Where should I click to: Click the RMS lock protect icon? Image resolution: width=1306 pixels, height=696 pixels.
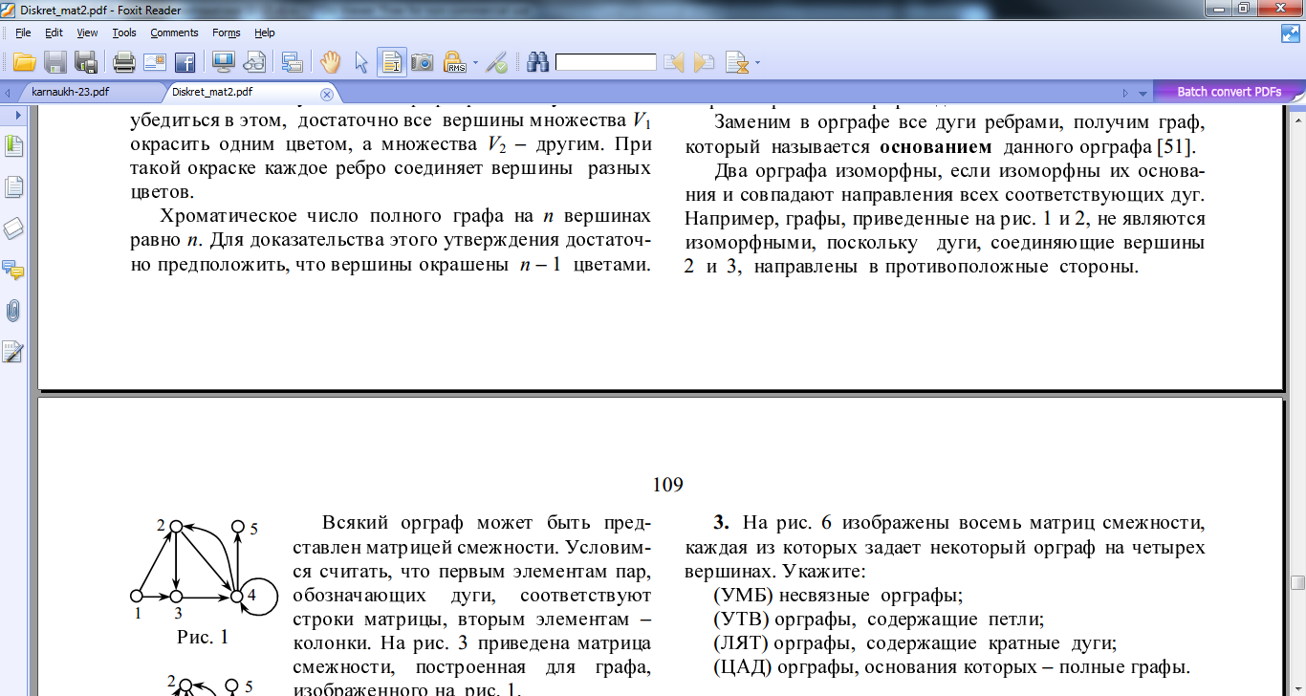(x=453, y=63)
